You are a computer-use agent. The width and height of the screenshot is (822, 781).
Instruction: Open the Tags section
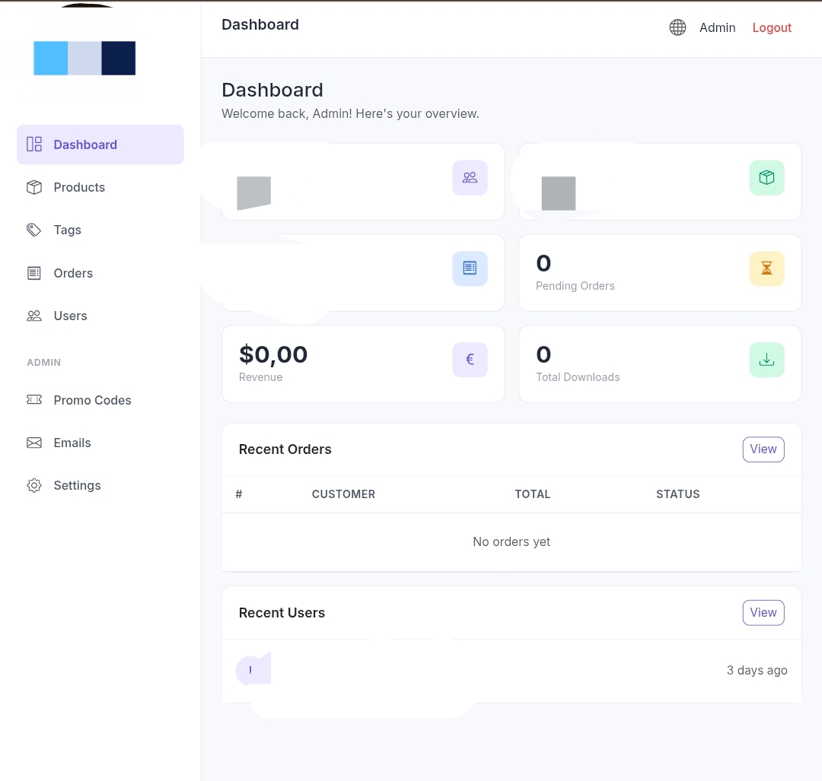tap(100, 230)
